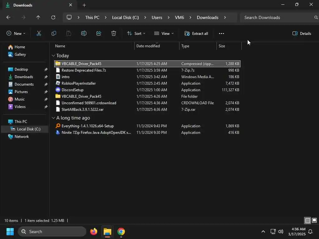Open the View dropdown menu
Viewport: 319px width, 239px height.
coord(164,34)
